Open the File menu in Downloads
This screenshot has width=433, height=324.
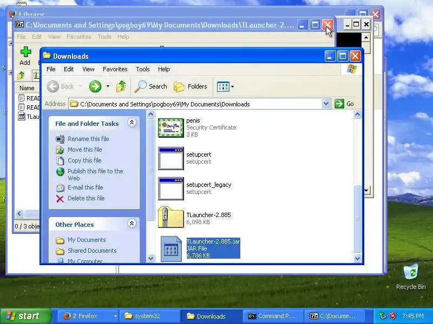click(51, 69)
